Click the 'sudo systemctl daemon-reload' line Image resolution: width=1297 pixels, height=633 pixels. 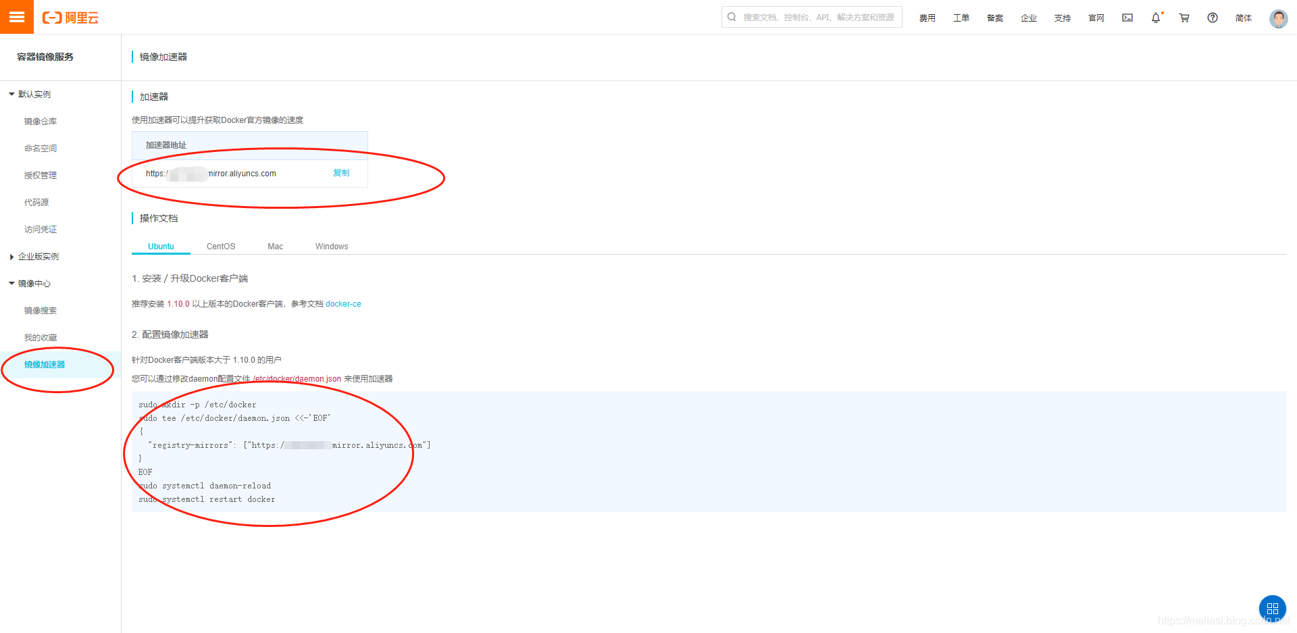(205, 486)
